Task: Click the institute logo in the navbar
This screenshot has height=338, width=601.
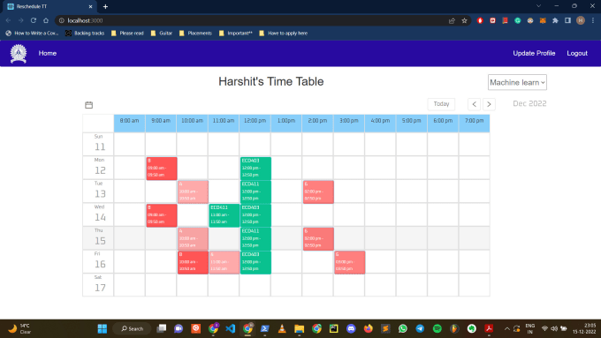Action: [19, 53]
